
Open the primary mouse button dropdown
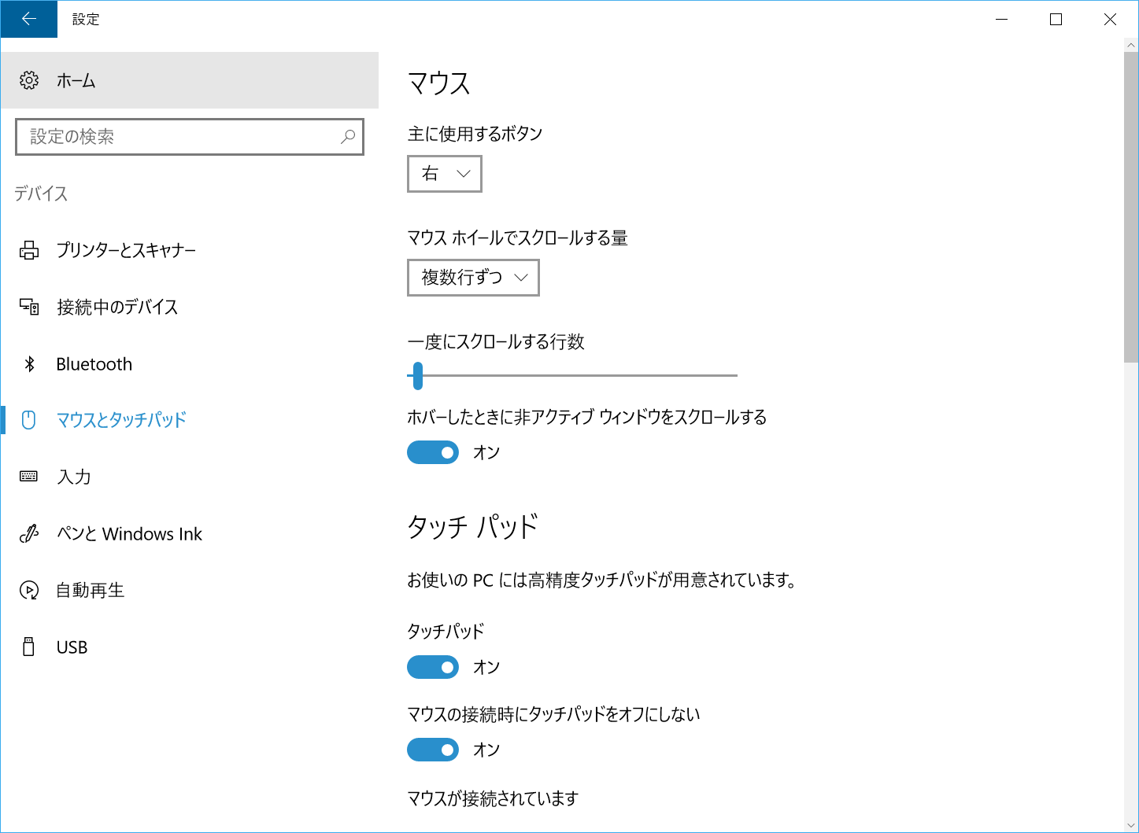coord(444,174)
